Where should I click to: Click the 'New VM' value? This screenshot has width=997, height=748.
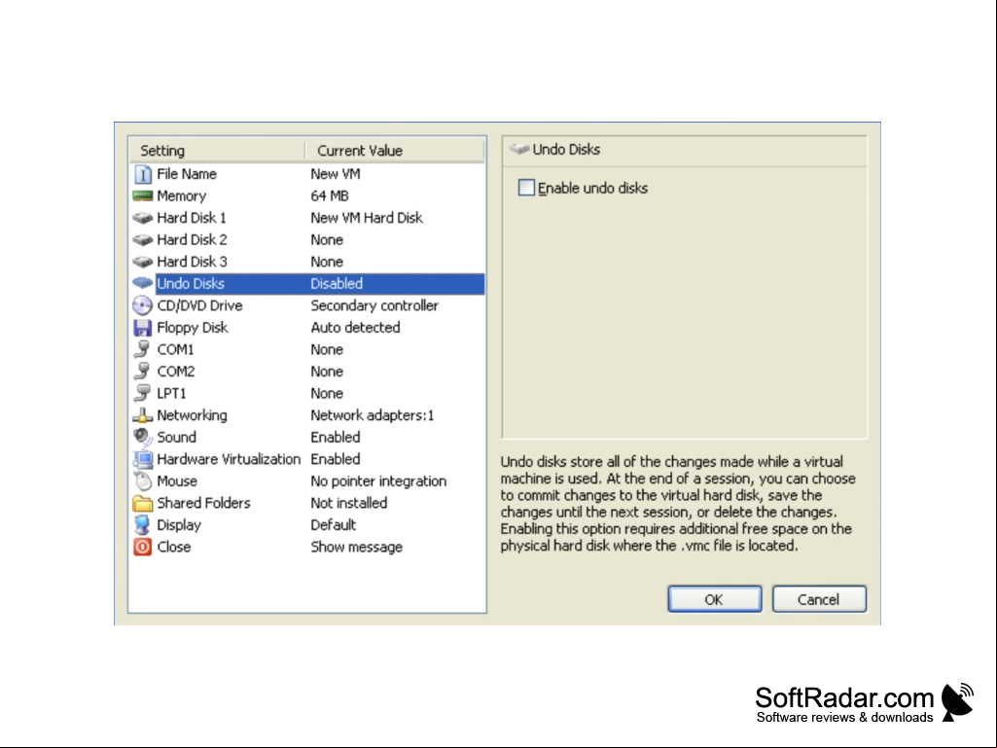pyautogui.click(x=336, y=174)
